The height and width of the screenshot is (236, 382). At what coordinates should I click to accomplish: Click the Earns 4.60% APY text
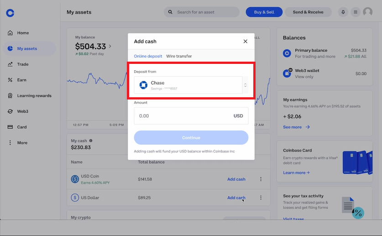pyautogui.click(x=95, y=183)
